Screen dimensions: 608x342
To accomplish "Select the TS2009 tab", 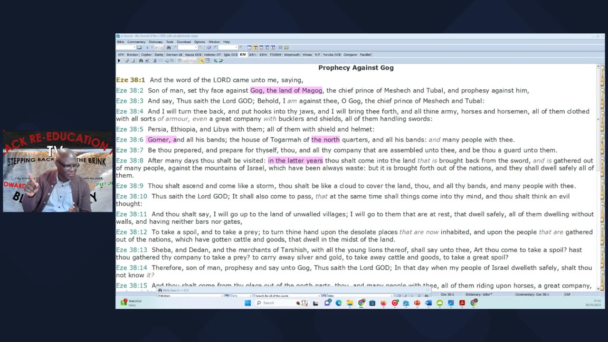I will click(x=275, y=55).
